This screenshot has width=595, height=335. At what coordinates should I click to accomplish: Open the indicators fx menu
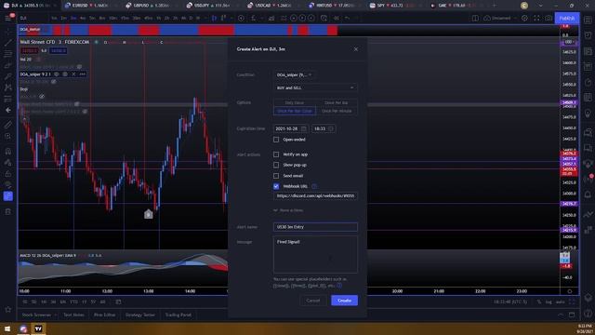254,19
